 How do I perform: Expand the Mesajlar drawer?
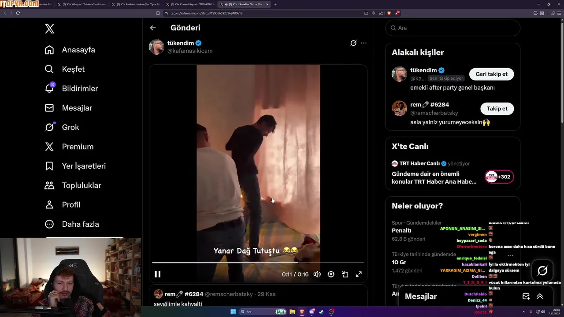point(540,296)
